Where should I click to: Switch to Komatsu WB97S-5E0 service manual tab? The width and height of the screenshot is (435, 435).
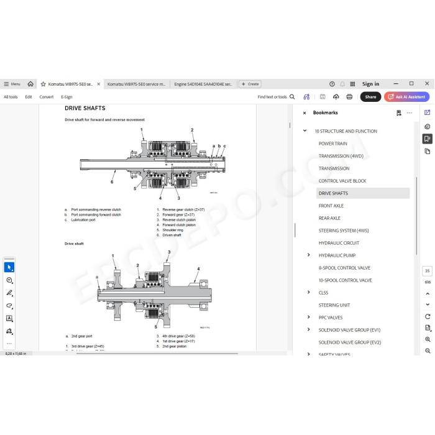pyautogui.click(x=136, y=84)
